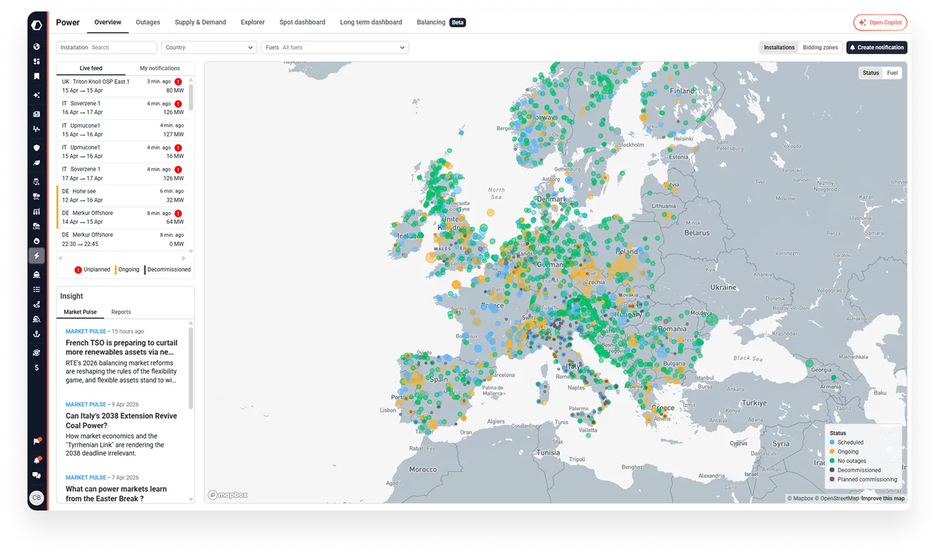The width and height of the screenshot is (939, 554).
Task: Click the Insight panel vertical scrollbar
Action: pos(191,368)
